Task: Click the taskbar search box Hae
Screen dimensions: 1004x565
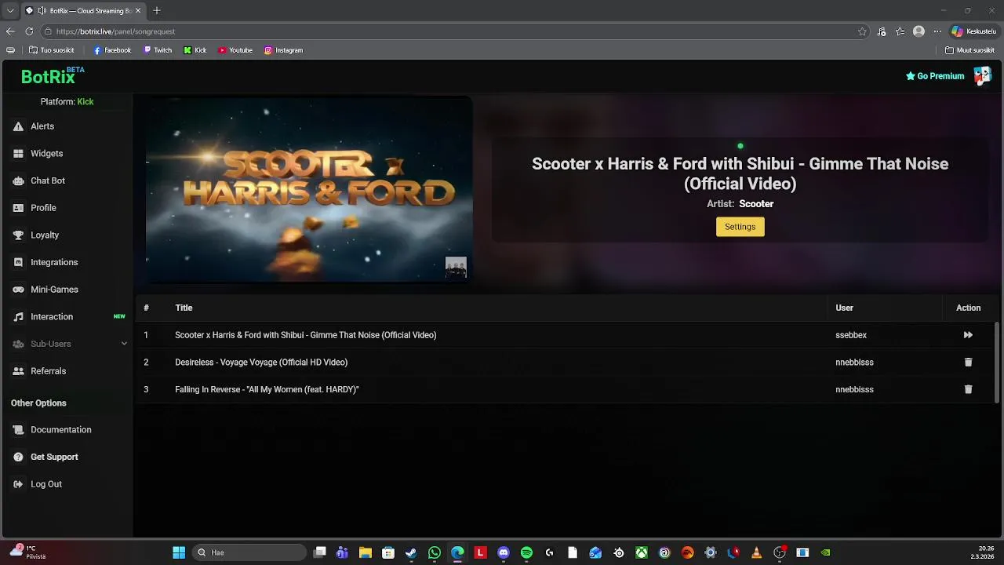Action: (x=249, y=552)
